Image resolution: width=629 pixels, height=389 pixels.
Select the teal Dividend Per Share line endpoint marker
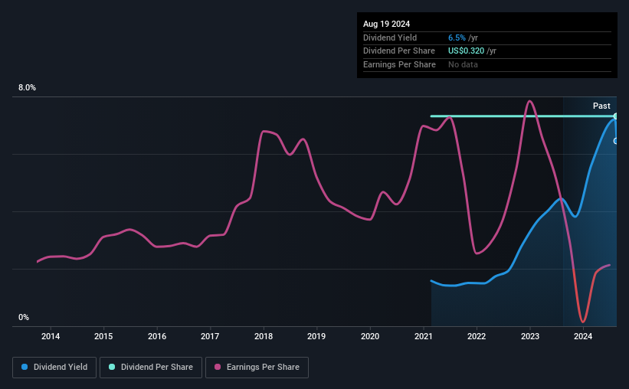pos(616,116)
